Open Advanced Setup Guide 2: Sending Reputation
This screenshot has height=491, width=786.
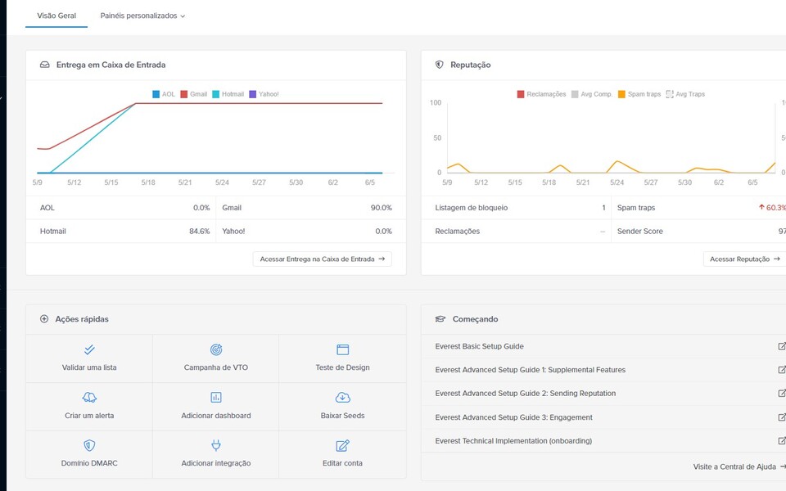(526, 394)
